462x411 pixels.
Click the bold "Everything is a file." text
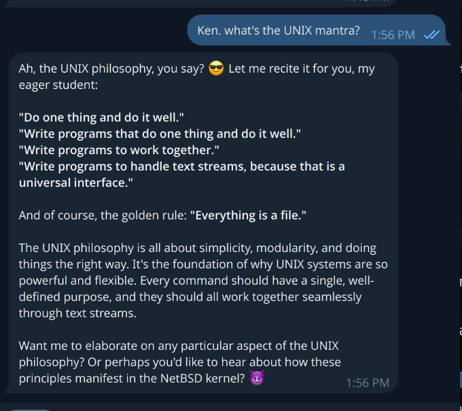click(x=248, y=215)
